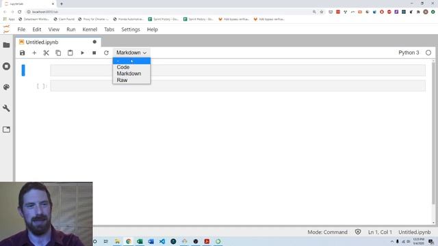Open the Tabs menu
Screen dimensions: 438x246
[109, 29]
